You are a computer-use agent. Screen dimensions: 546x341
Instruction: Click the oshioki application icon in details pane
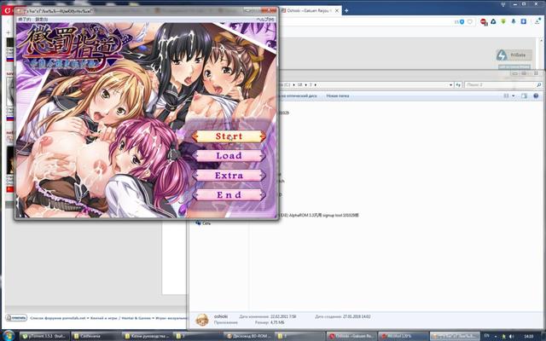click(202, 320)
